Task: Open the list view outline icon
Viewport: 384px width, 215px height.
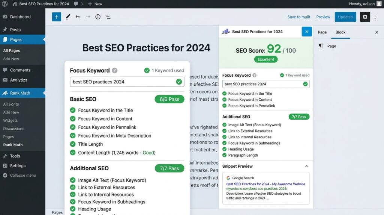Action: 108,17
